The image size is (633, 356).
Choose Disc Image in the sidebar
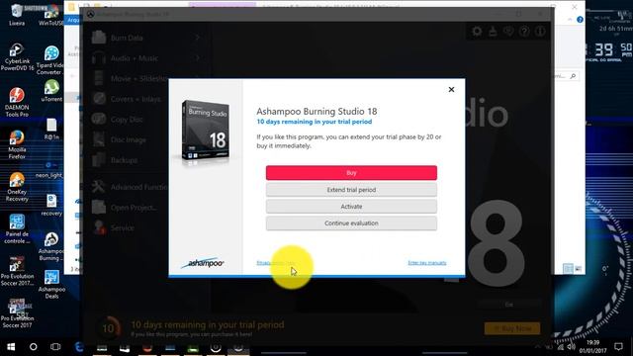tap(129, 139)
